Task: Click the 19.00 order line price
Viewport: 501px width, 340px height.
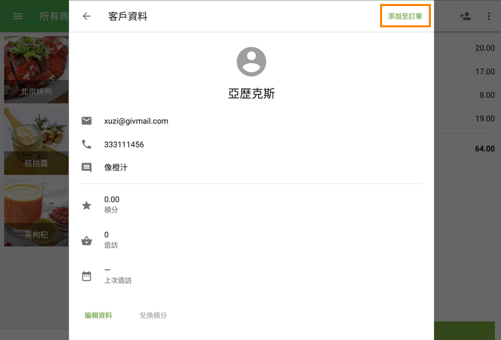Action: 485,119
